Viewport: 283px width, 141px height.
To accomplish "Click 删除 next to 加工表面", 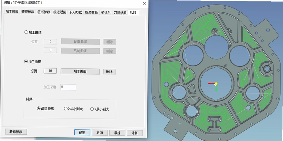I will tap(109, 72).
